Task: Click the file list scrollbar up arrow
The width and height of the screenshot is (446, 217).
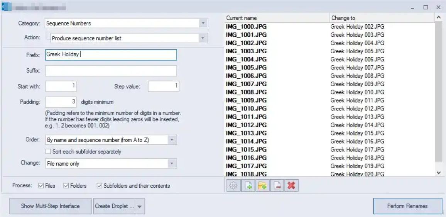Action: (439, 18)
